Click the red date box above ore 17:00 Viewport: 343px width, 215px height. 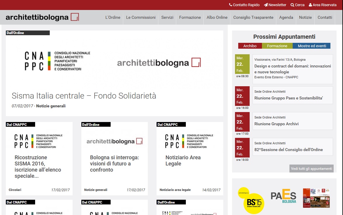click(x=242, y=122)
